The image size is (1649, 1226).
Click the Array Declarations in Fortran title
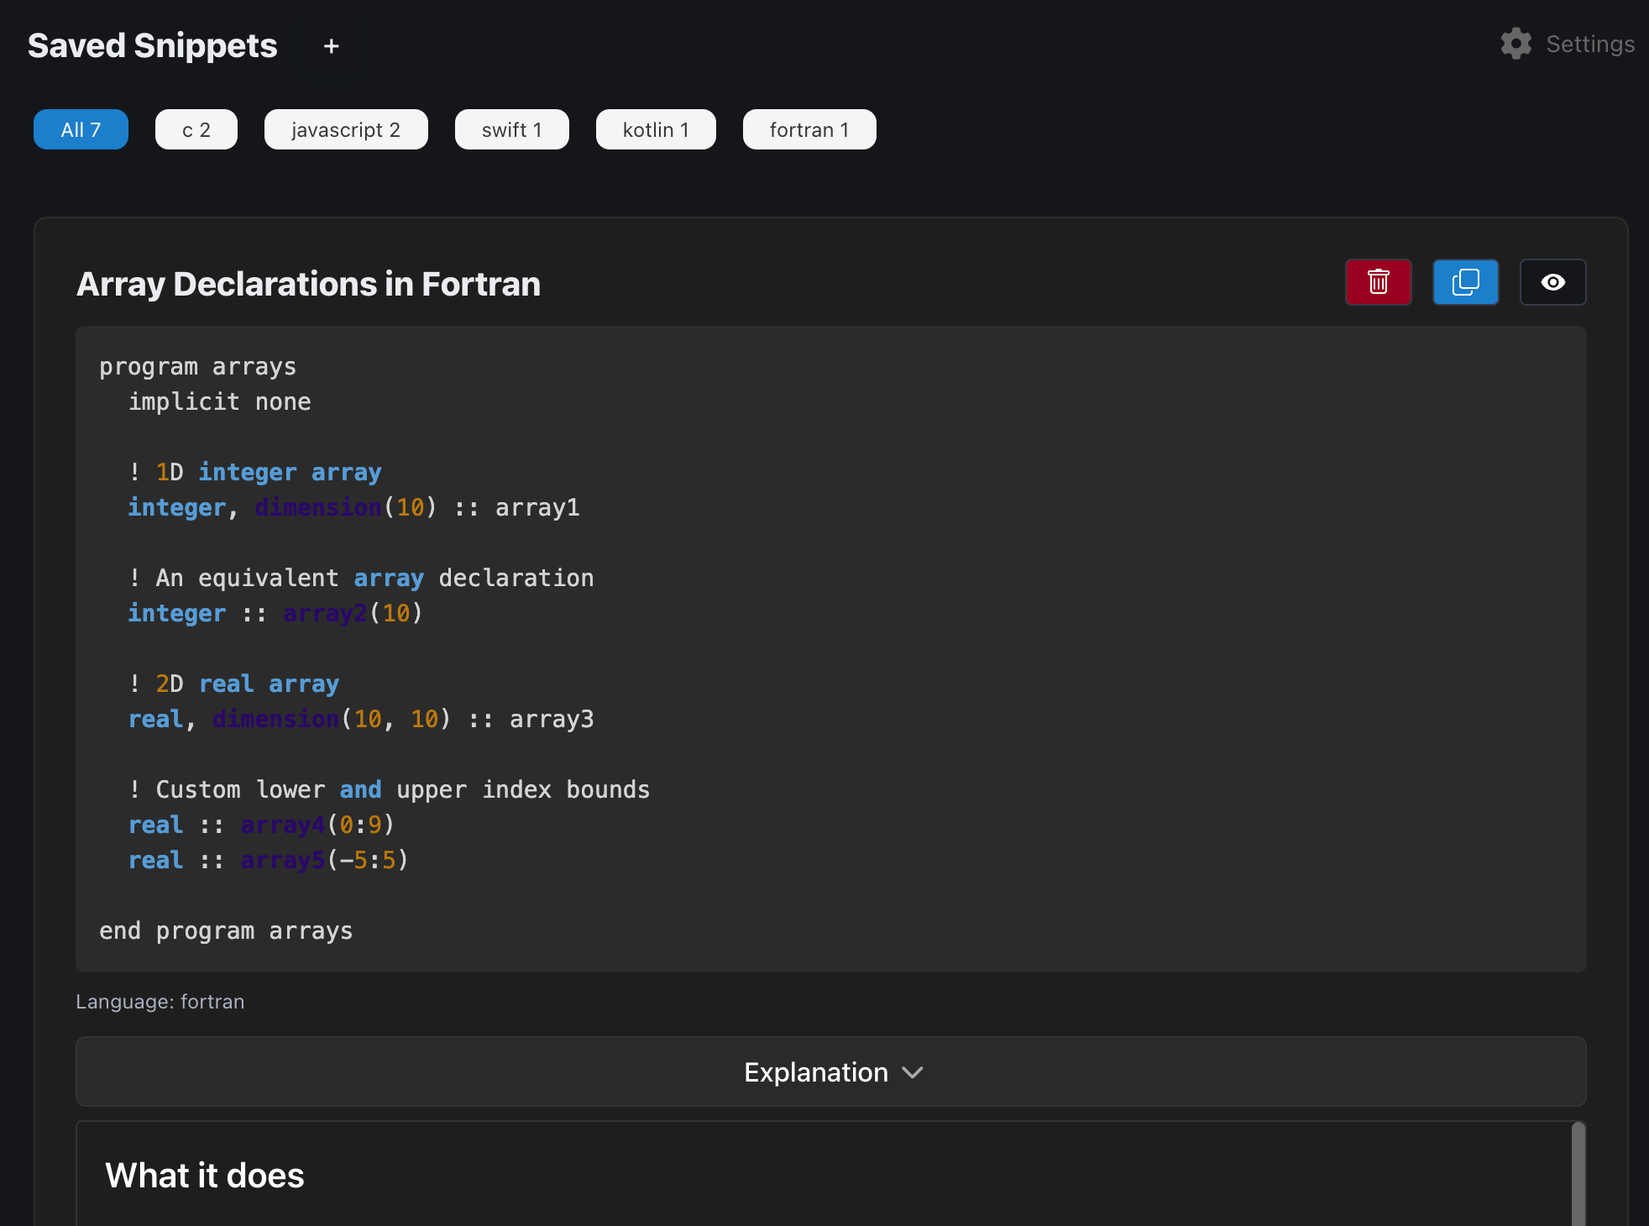click(308, 284)
